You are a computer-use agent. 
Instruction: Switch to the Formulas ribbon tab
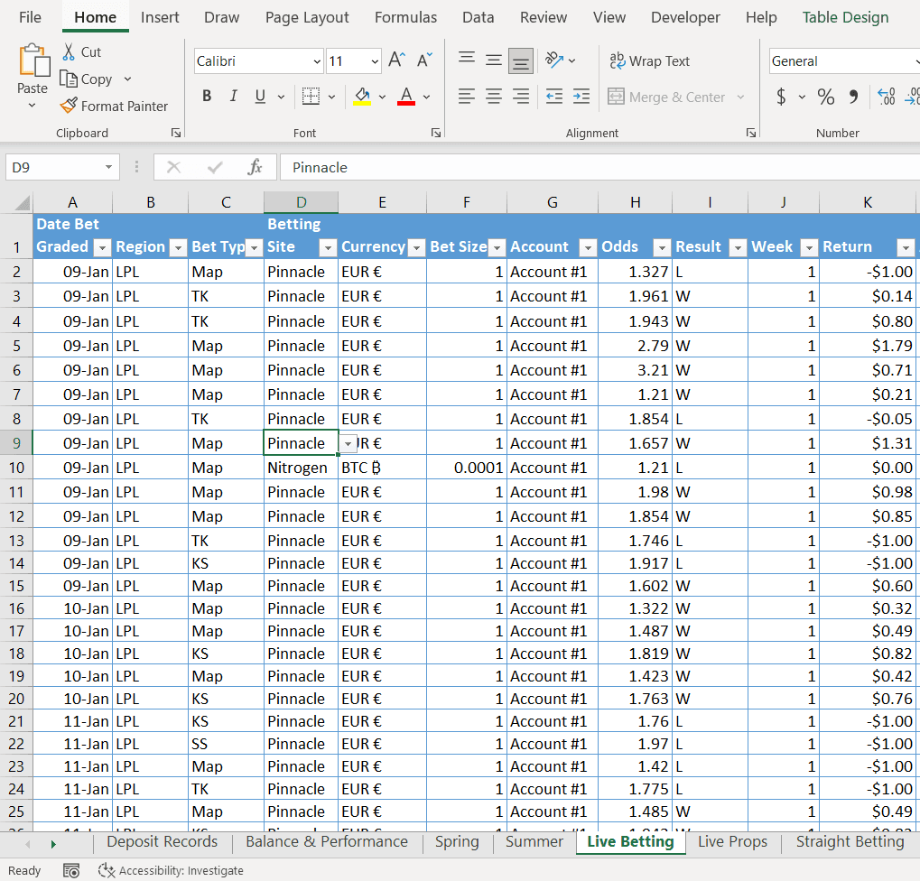(x=405, y=17)
